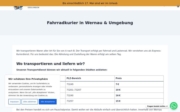The image size is (180, 112).
Task: Select the 10 € price cell
Action: (139, 90)
